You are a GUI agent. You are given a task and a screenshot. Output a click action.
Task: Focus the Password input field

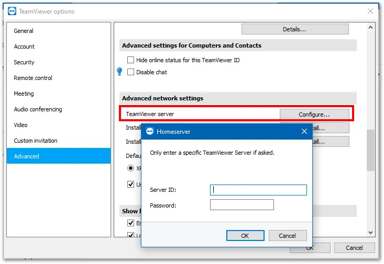coord(242,205)
